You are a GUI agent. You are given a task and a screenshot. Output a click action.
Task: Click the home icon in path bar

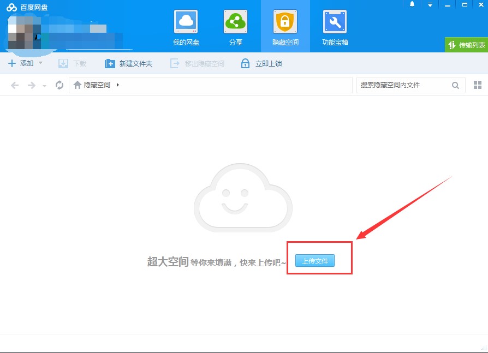point(77,85)
